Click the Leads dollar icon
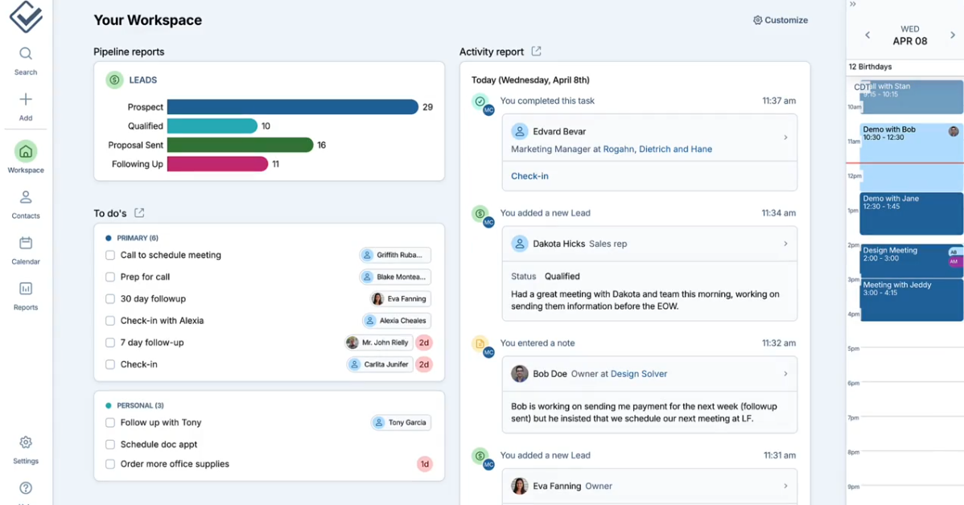964x505 pixels. tap(113, 80)
